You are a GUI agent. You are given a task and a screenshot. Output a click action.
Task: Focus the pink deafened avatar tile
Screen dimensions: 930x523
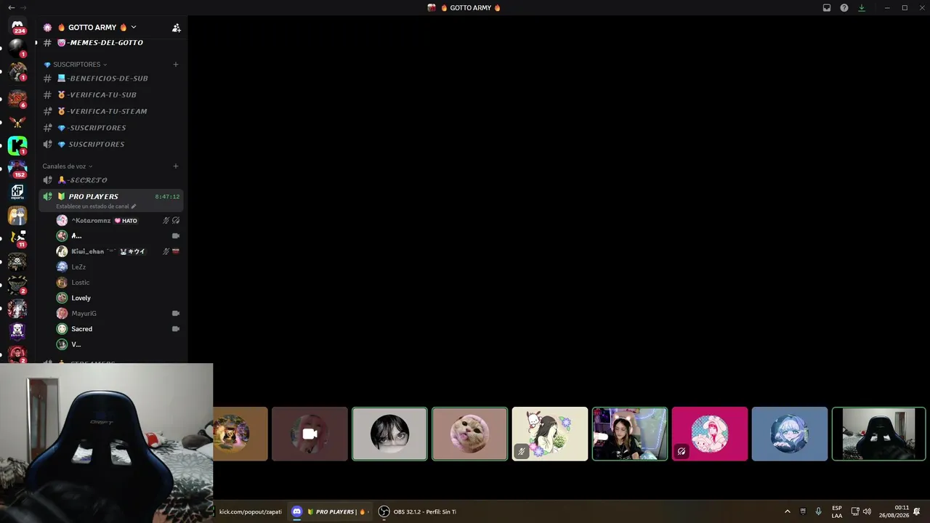pyautogui.click(x=709, y=434)
